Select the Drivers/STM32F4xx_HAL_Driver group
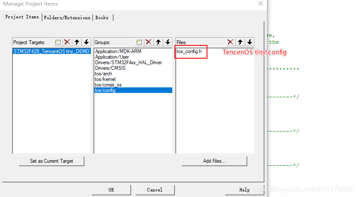The height and width of the screenshot is (197, 357). [133, 63]
